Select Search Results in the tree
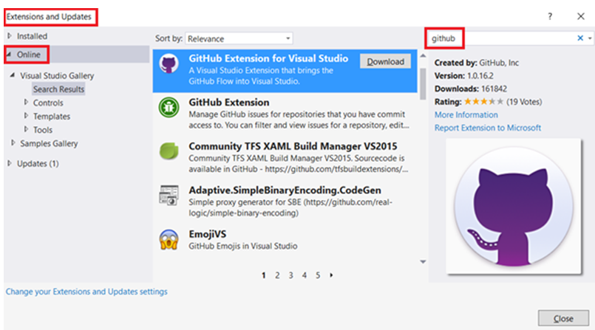 58,89
